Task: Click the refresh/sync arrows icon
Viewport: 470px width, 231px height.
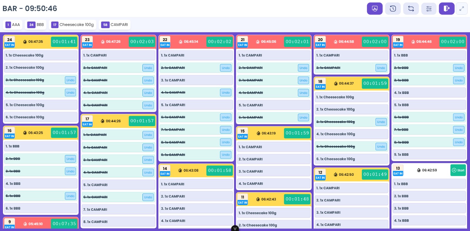Action: tap(411, 9)
